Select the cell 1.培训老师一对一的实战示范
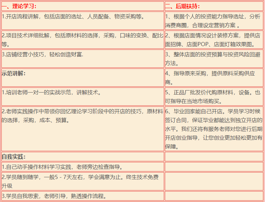The width and height of the screenshot is (265, 202). (83, 97)
